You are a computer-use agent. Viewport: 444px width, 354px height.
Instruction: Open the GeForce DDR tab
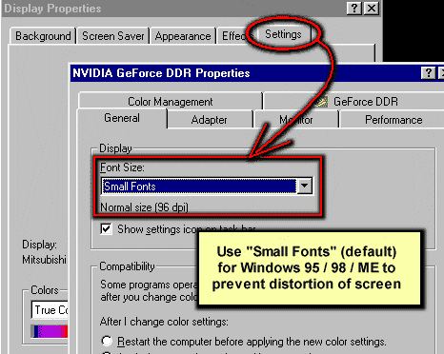point(354,102)
